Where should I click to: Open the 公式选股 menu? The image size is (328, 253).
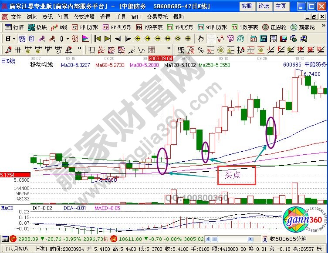[84, 17]
